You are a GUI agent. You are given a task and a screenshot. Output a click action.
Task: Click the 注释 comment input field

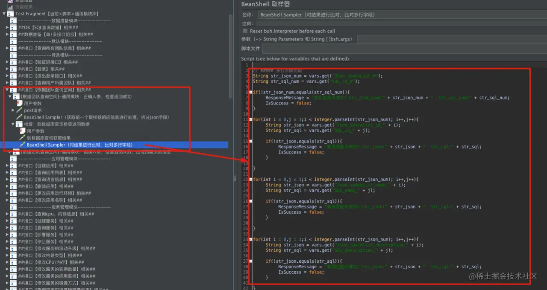pyautogui.click(x=402, y=23)
